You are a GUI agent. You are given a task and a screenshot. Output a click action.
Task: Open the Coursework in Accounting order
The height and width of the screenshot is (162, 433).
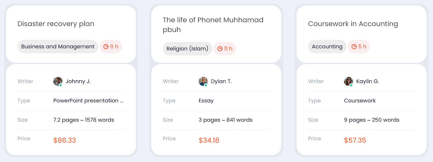coord(353,24)
